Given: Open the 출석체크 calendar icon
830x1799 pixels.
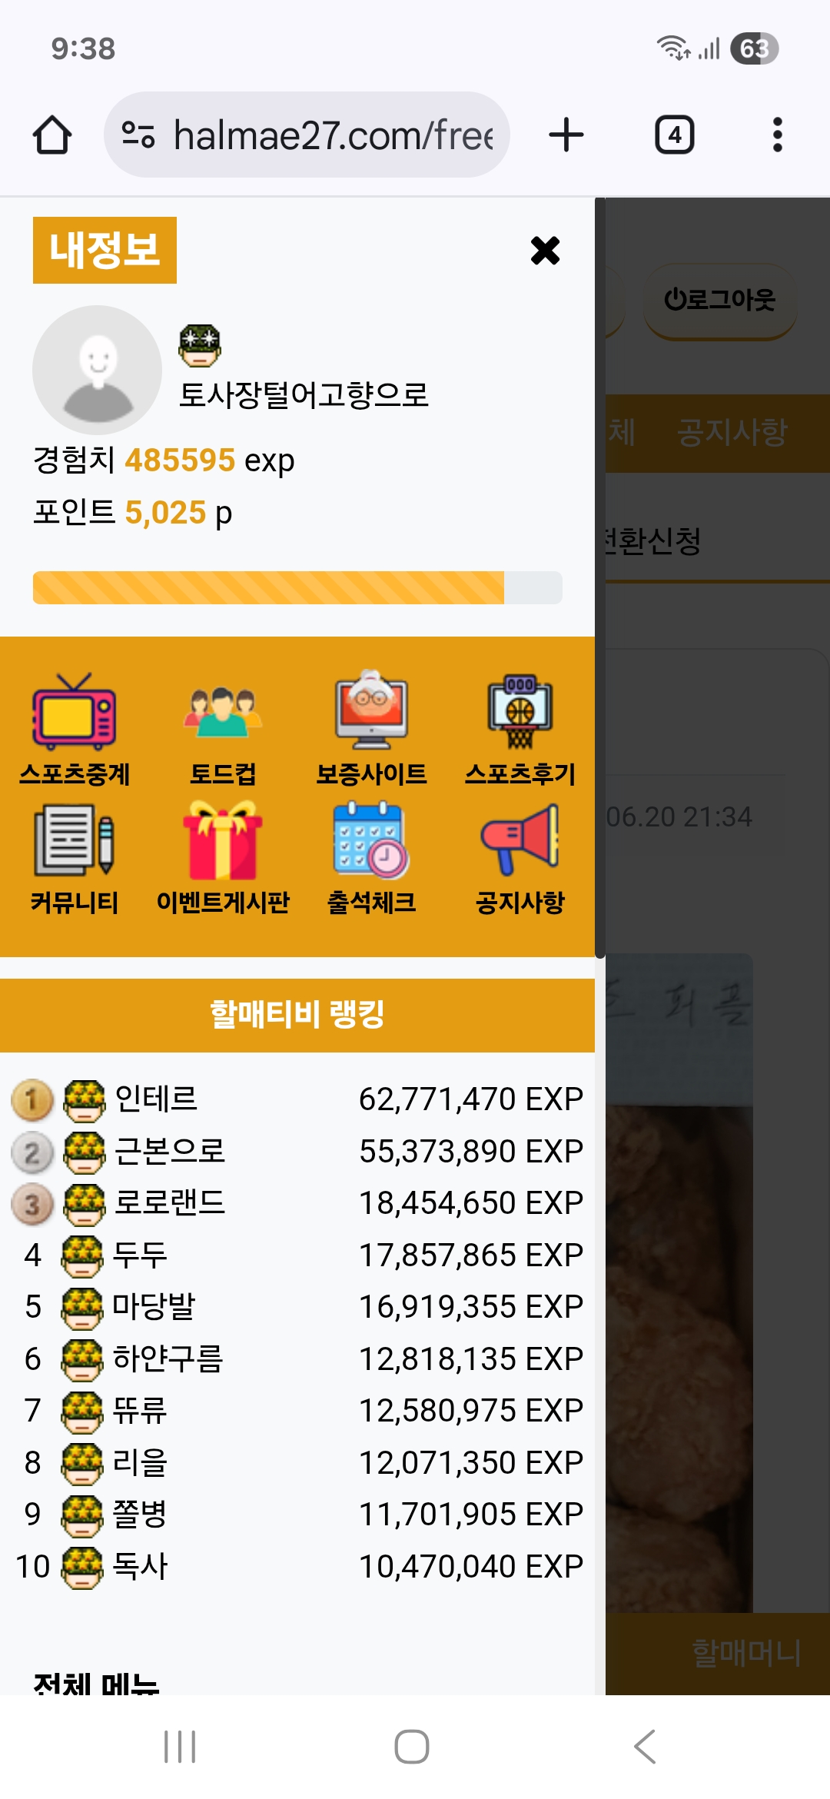Looking at the screenshot, I should (371, 840).
